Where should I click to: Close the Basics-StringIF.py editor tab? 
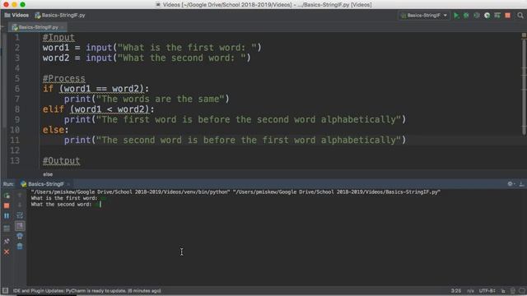(63, 27)
